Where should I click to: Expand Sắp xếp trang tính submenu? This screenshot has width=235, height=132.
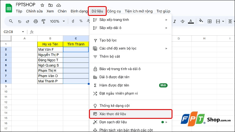click(x=130, y=20)
